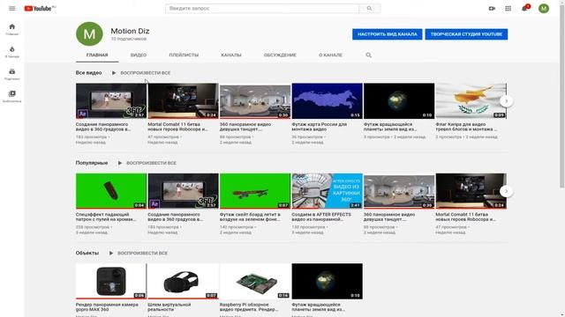Open After Effects panorama video thumbnail
This screenshot has height=317, width=565.
pos(328,191)
